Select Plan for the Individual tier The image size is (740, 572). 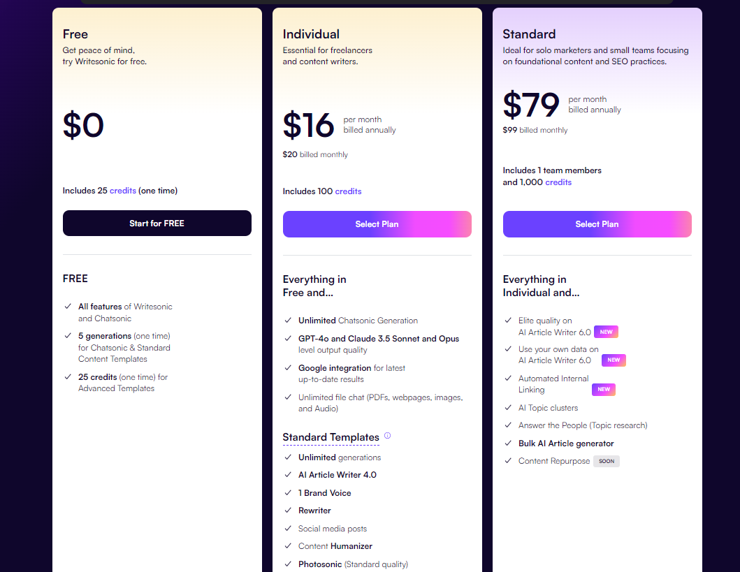click(x=377, y=224)
